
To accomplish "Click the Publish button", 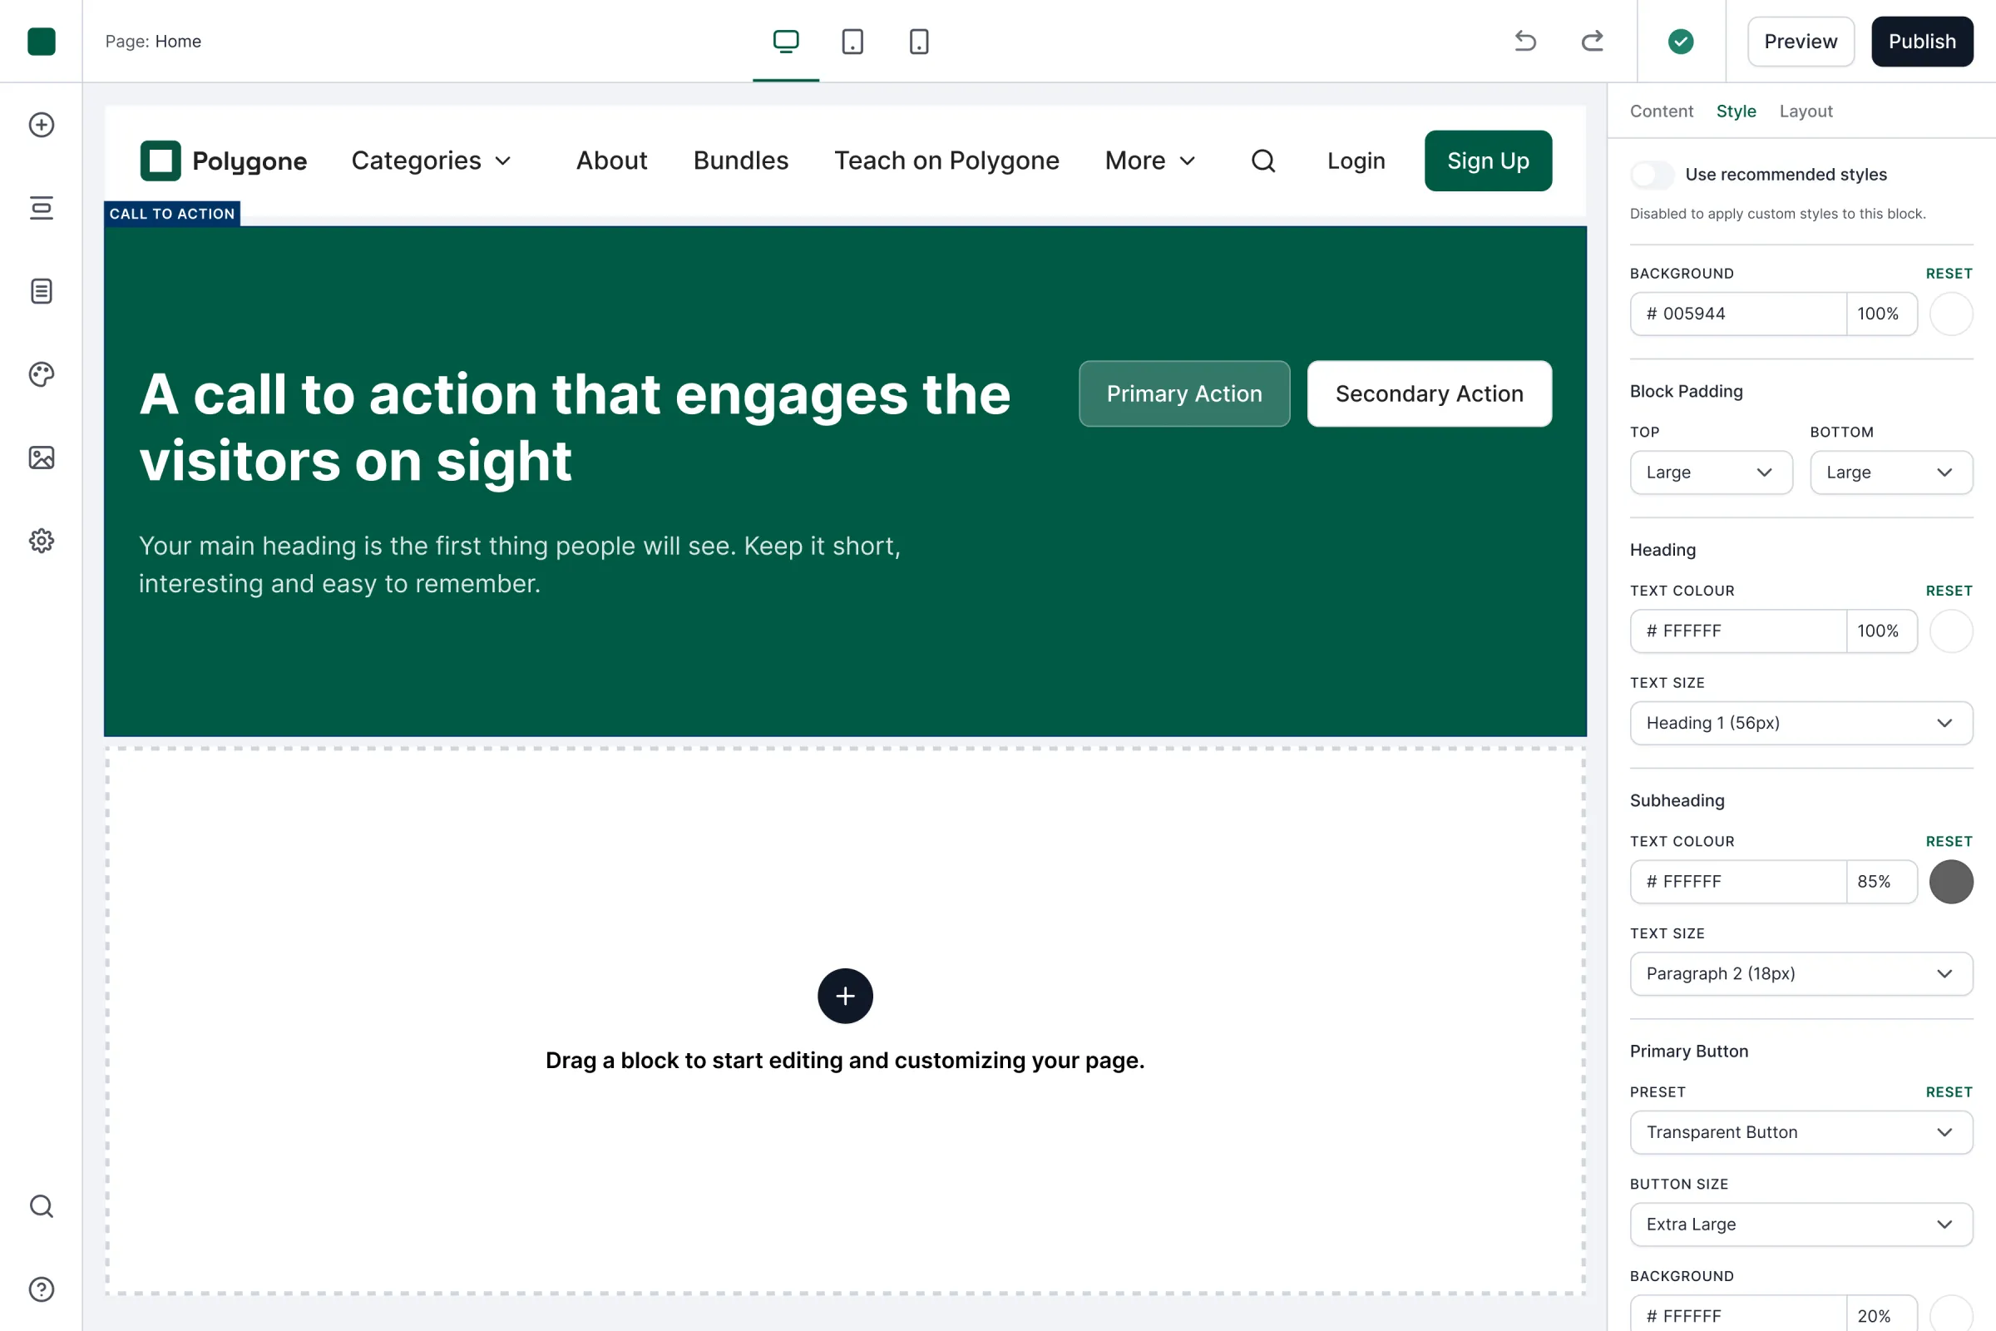I will coord(1921,41).
